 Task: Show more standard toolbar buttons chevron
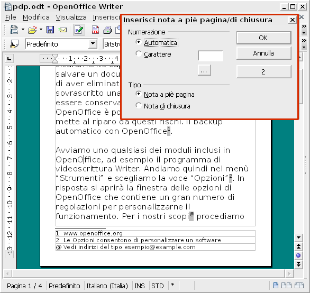tap(304, 26)
